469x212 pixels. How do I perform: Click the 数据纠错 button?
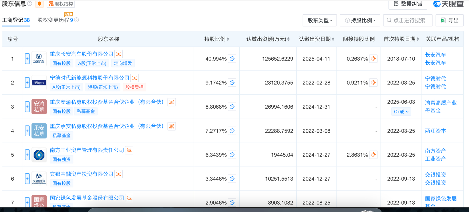[408, 4]
